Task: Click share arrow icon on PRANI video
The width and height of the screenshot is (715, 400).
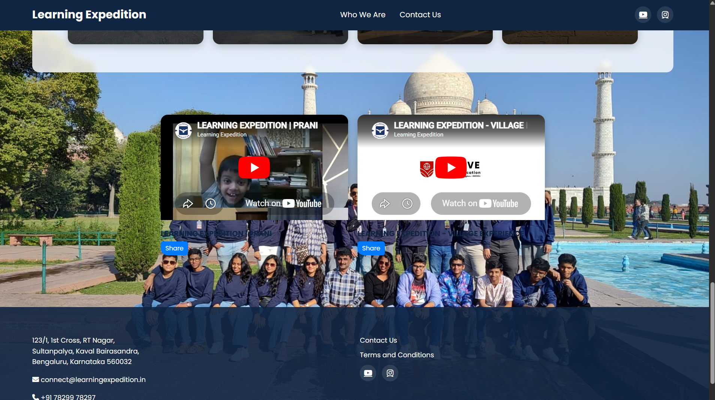Action: pyautogui.click(x=188, y=204)
